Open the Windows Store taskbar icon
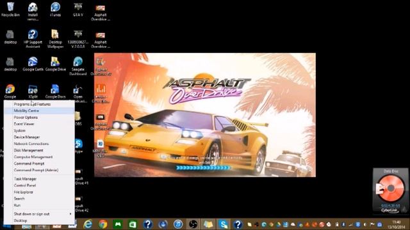This screenshot has width=410, height=230. coord(133,224)
